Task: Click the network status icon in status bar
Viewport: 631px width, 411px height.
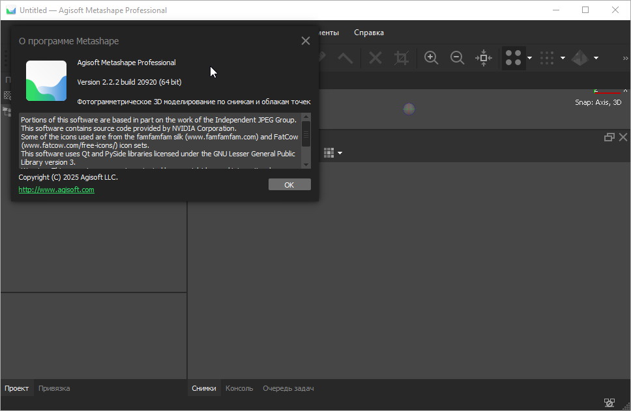Action: [609, 403]
